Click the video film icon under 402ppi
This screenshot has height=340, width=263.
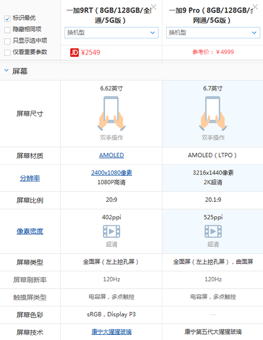coord(112,231)
